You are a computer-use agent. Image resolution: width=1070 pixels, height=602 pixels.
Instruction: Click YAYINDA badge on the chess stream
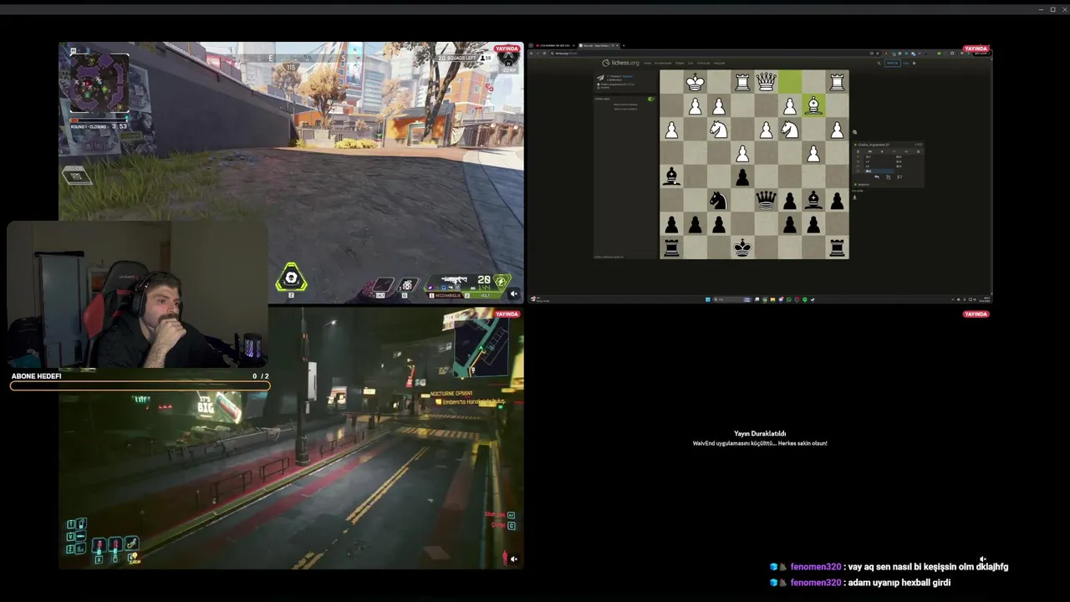click(x=976, y=48)
